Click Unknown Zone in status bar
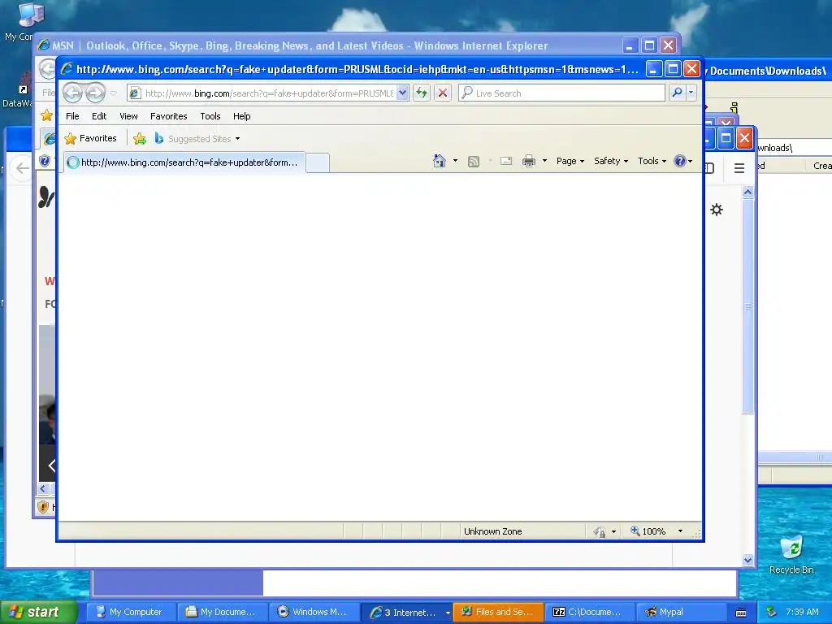Viewport: 832px width, 624px height. click(493, 531)
